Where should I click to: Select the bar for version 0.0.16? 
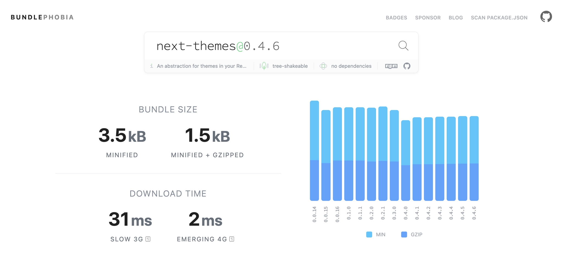coord(337,154)
